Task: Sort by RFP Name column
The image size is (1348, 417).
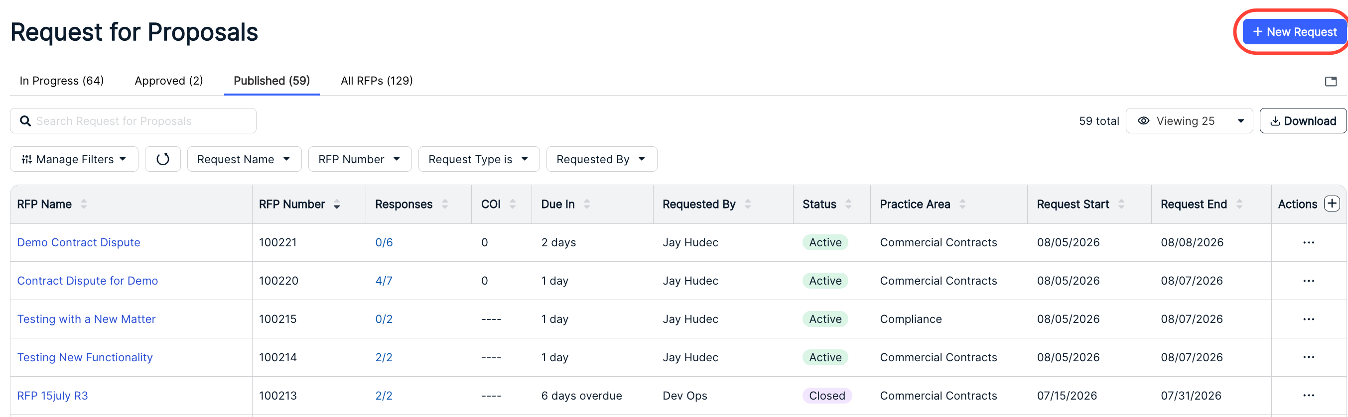Action: [84, 205]
